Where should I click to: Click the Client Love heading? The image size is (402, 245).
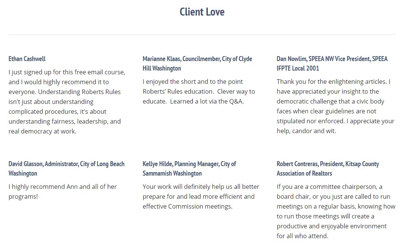click(x=202, y=12)
